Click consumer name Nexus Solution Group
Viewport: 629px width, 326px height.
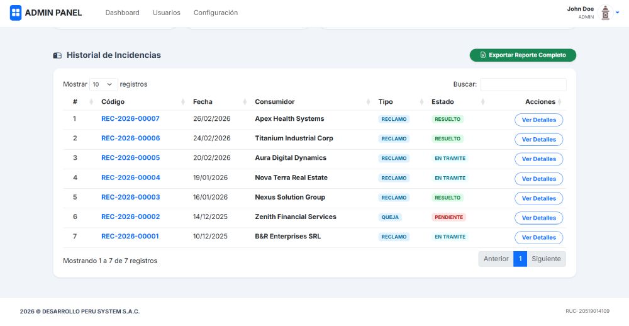[x=290, y=198]
